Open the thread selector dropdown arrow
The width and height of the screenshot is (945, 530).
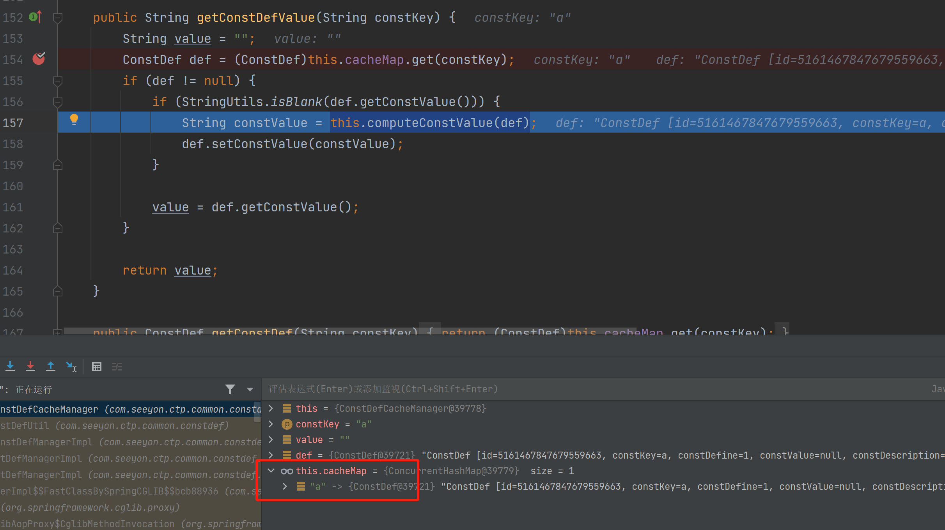(x=250, y=389)
